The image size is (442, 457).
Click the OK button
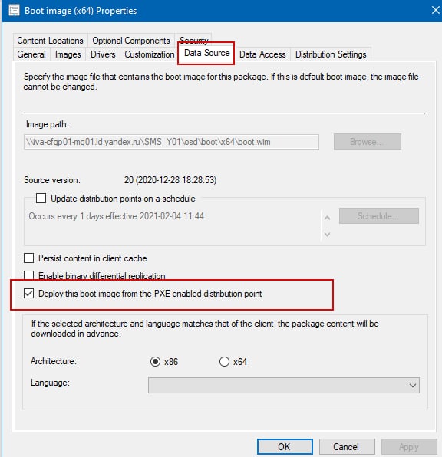pos(285,447)
